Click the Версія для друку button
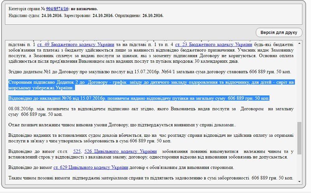 coord(279,33)
